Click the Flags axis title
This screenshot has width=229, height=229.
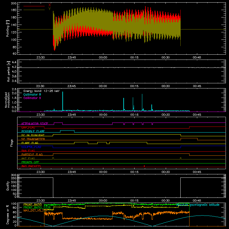click(11, 143)
